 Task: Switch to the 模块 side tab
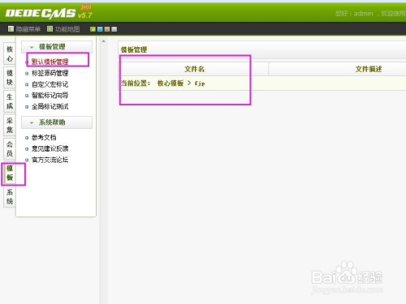pos(10,77)
